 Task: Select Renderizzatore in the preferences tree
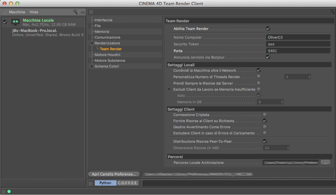click(x=107, y=43)
